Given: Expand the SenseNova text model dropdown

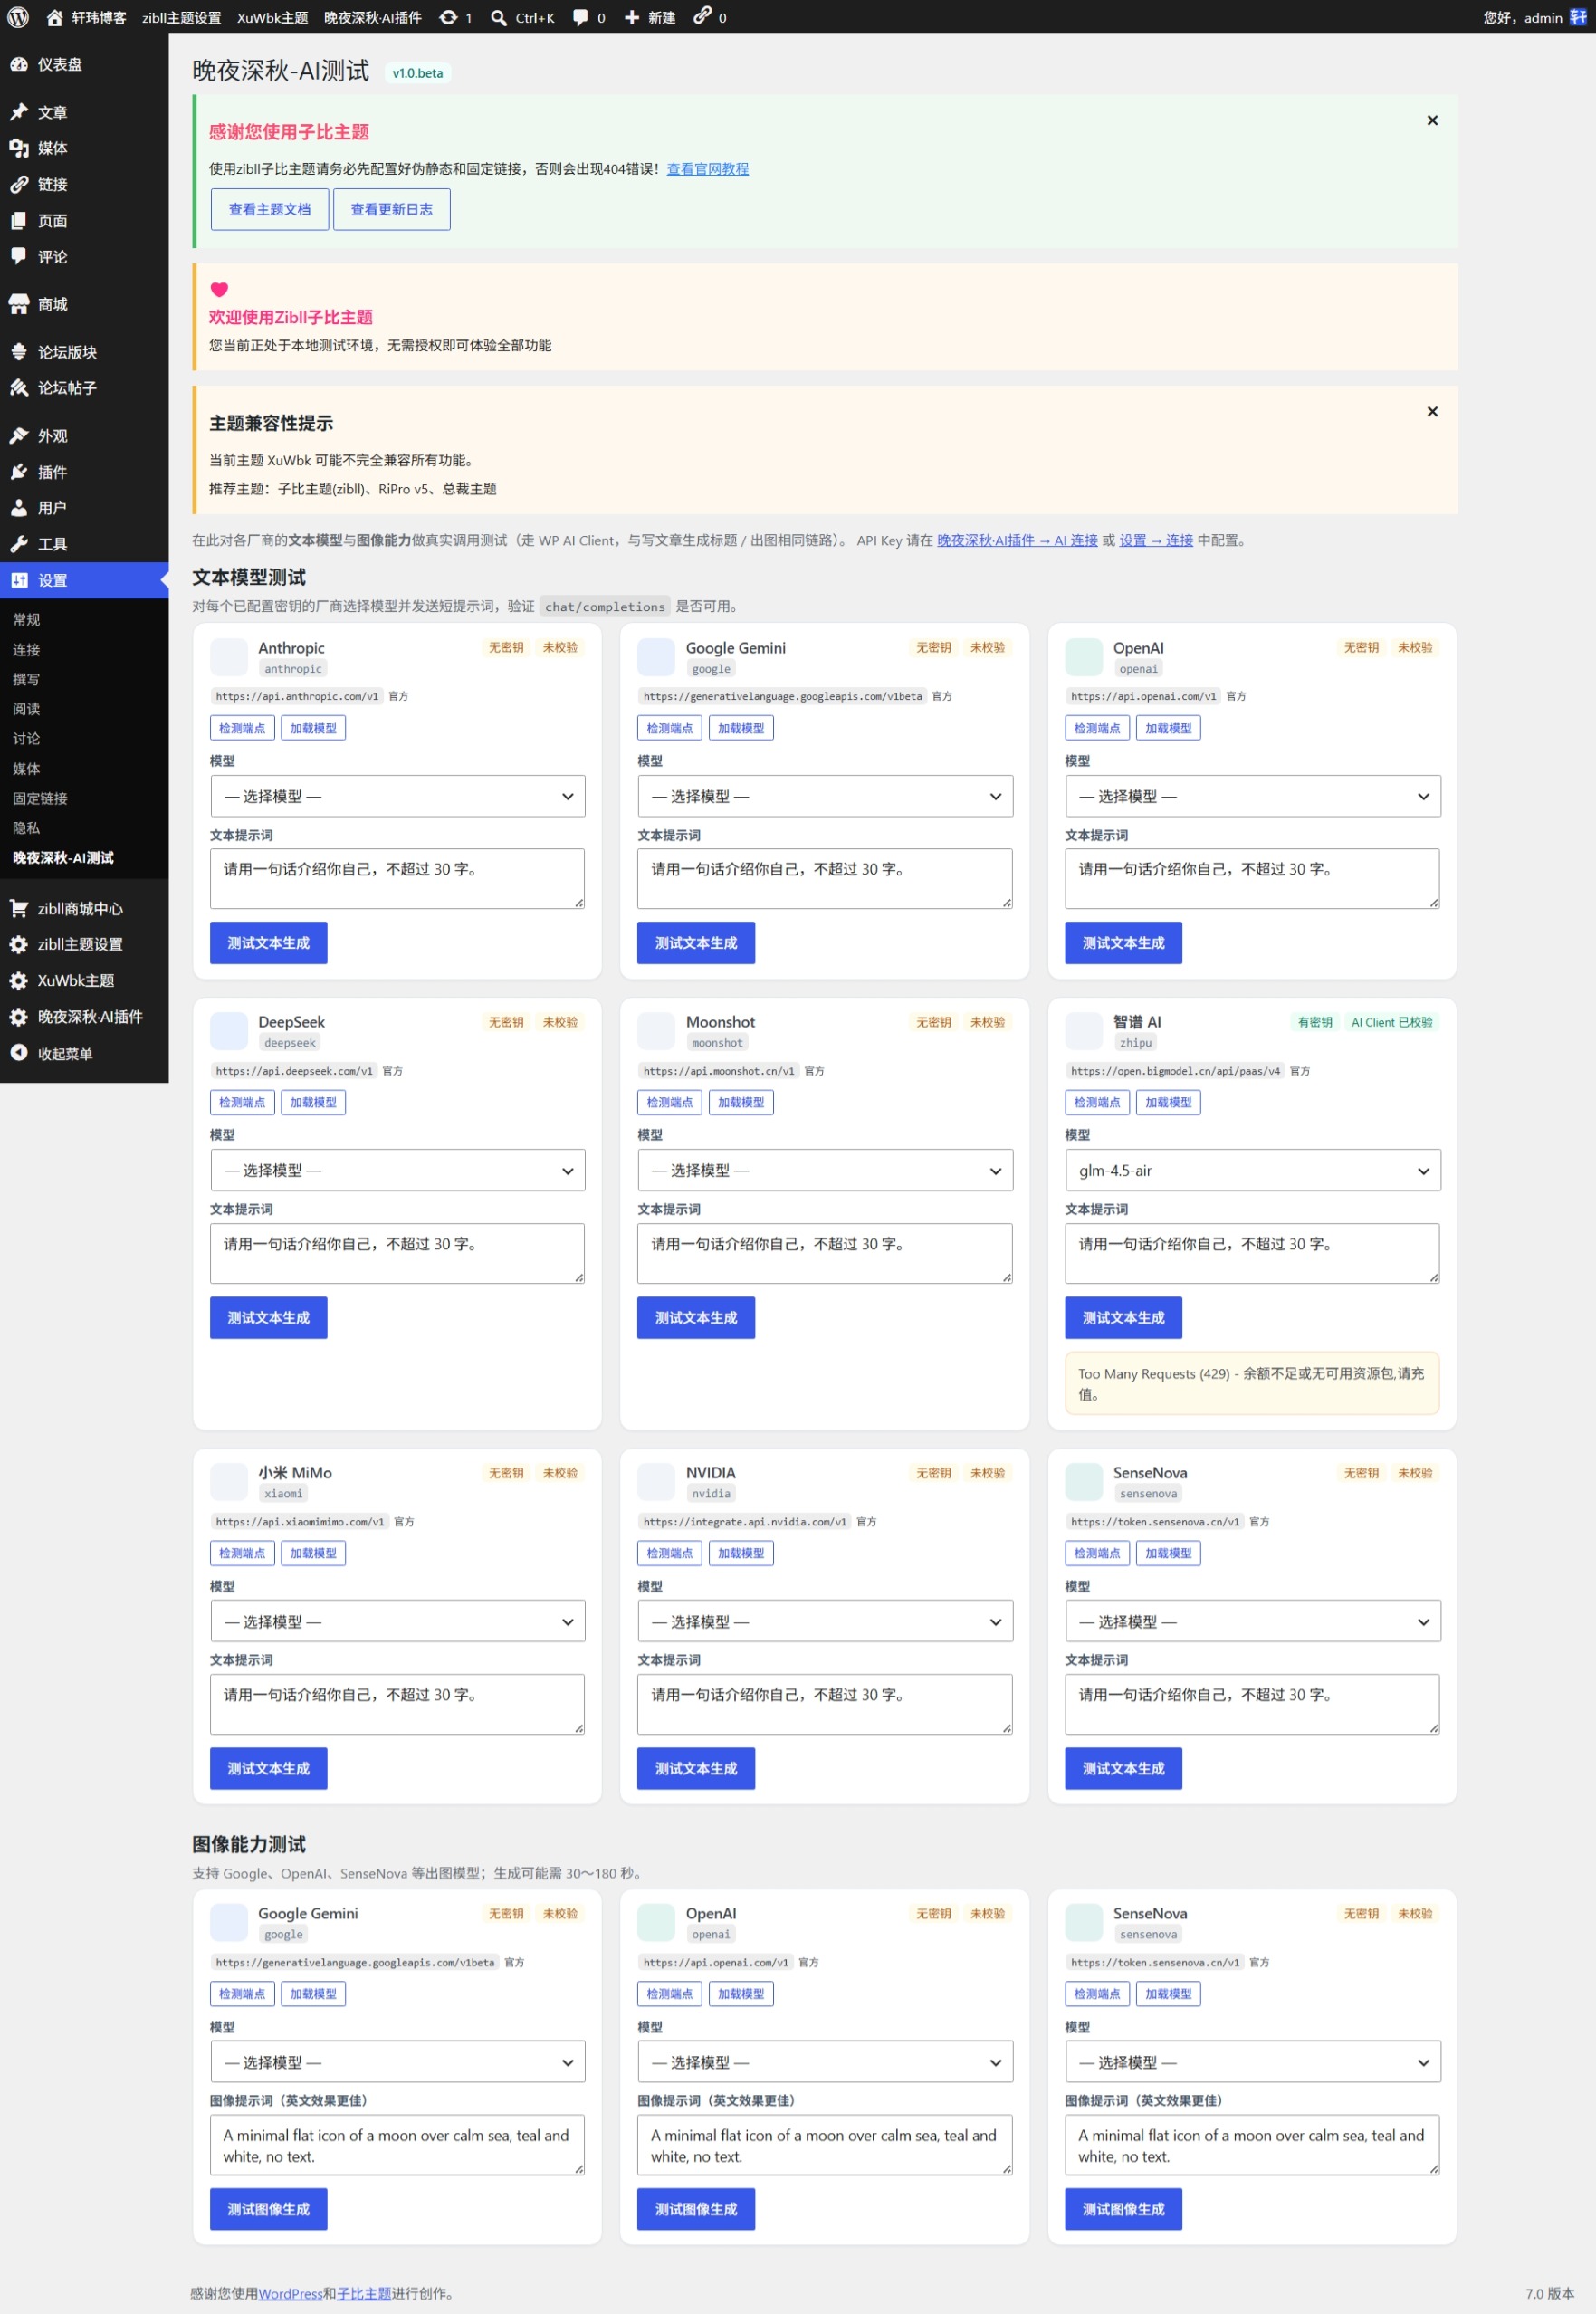Looking at the screenshot, I should click(1253, 1621).
